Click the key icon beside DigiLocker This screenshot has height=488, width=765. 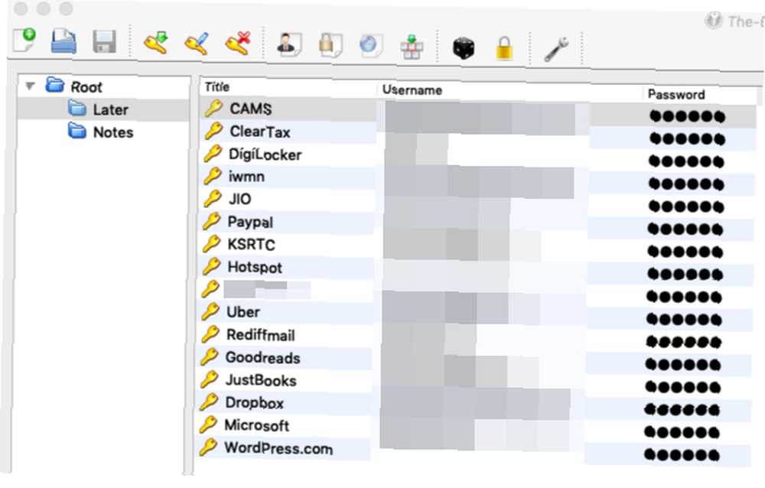(x=213, y=154)
